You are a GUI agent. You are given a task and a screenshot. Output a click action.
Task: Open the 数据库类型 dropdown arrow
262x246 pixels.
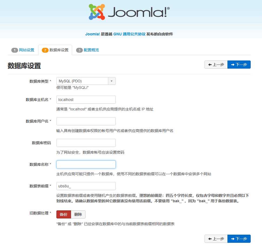pyautogui.click(x=112, y=81)
